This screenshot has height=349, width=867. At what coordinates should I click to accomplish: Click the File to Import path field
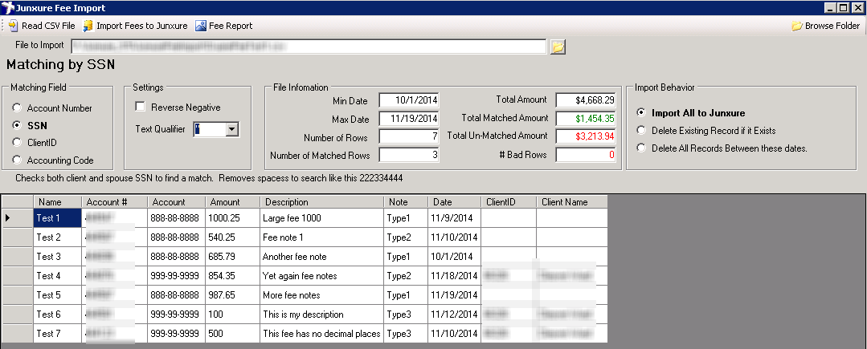click(308, 47)
